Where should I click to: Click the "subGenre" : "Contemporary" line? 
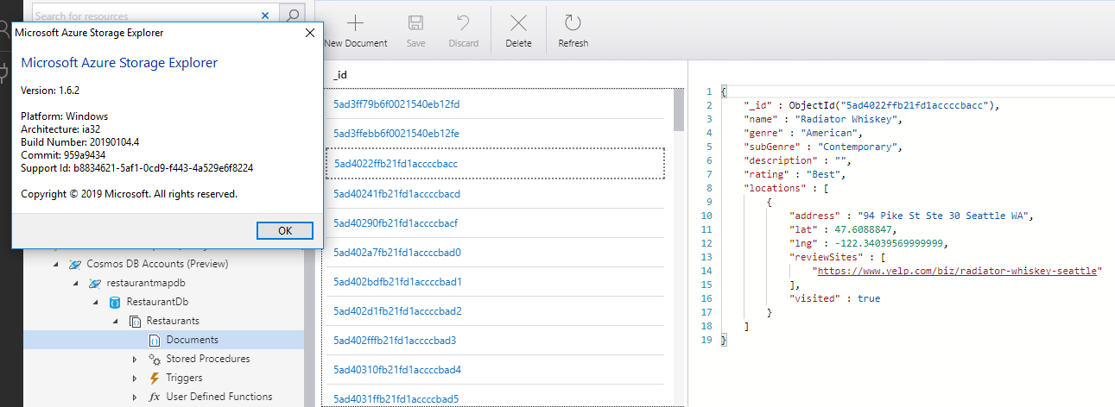click(x=824, y=147)
